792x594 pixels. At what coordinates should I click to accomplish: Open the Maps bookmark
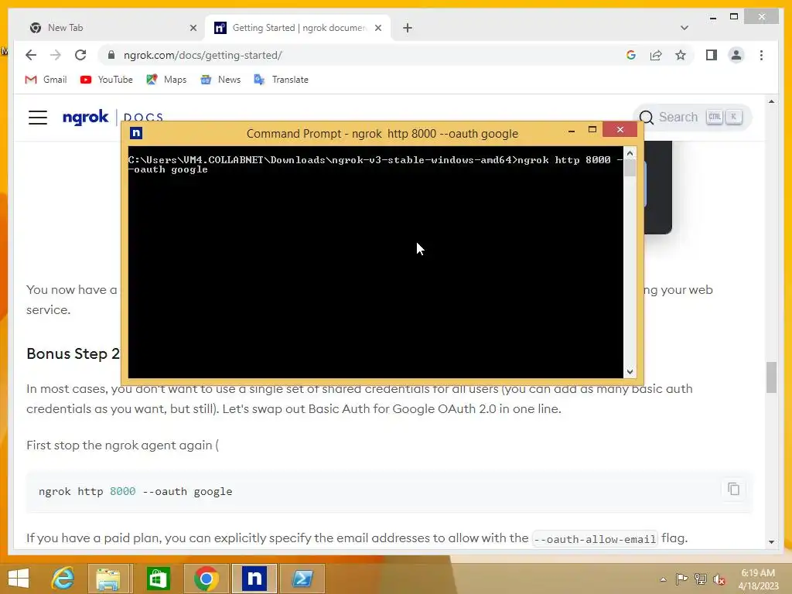167,80
